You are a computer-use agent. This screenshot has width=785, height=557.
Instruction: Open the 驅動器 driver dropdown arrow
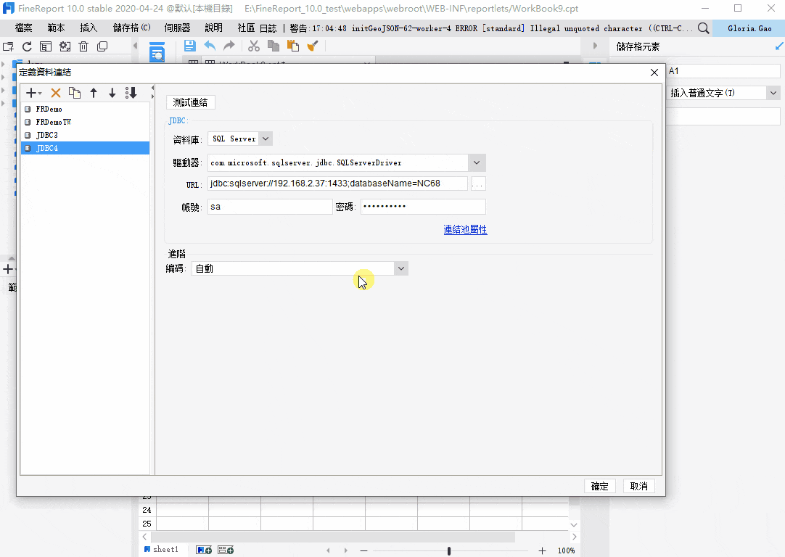pyautogui.click(x=477, y=162)
